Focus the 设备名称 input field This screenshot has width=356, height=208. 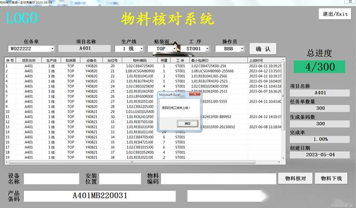52,179
